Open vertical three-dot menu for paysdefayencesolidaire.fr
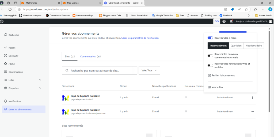Image resolution: width=274 pixels, height=137 pixels. (252, 98)
